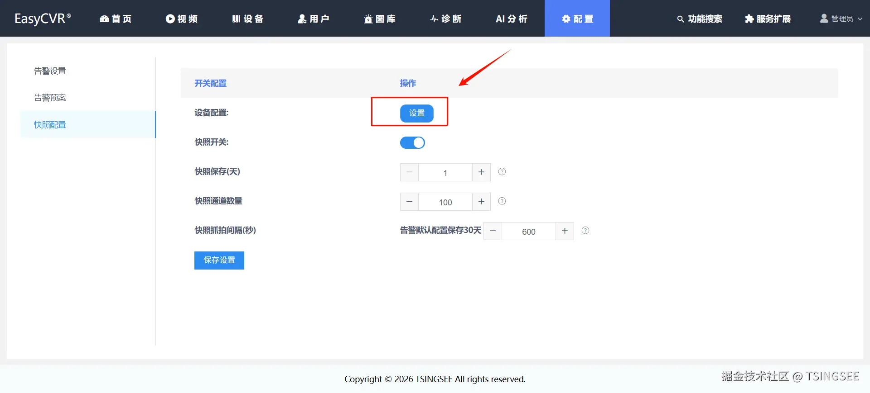
Task: Click the 操作 column header
Action: tap(408, 83)
